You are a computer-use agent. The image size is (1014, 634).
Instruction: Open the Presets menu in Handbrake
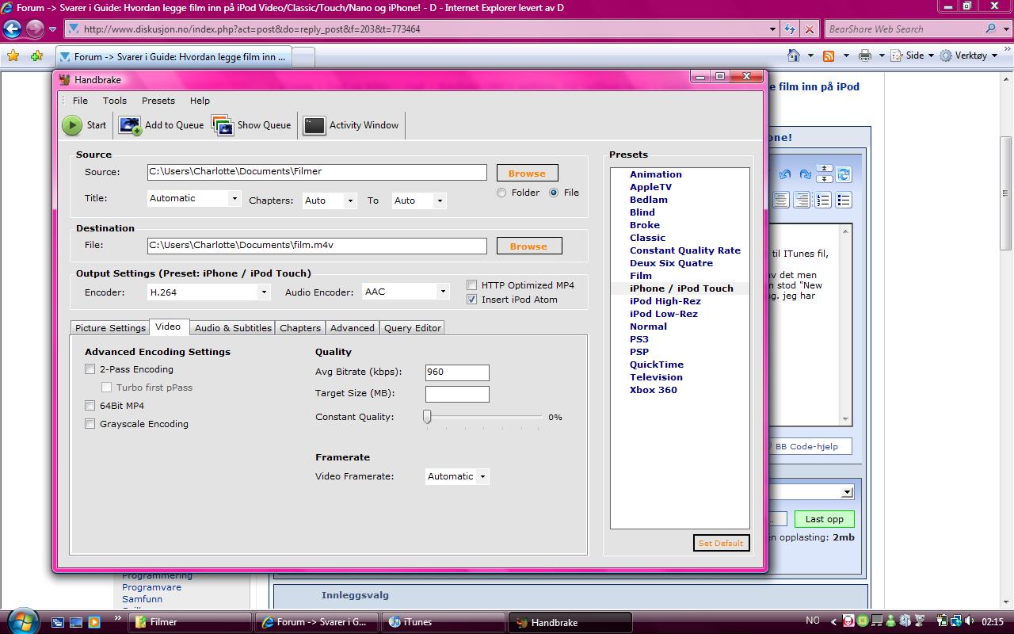[x=158, y=101]
